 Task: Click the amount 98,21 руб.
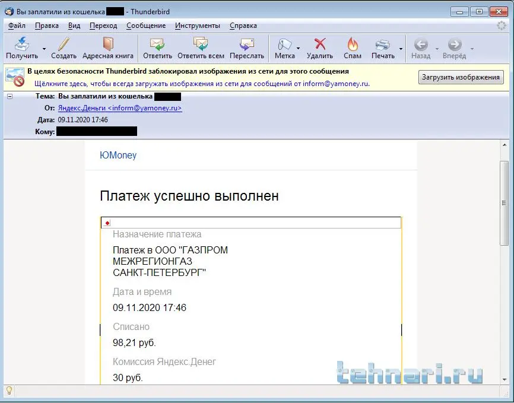click(x=134, y=342)
